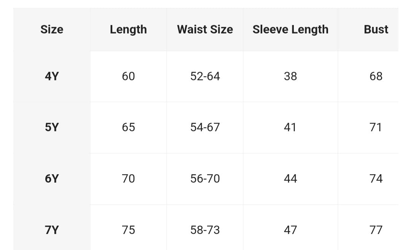Select the Waist Size column header
Screen dimensions: 411x250
point(205,29)
